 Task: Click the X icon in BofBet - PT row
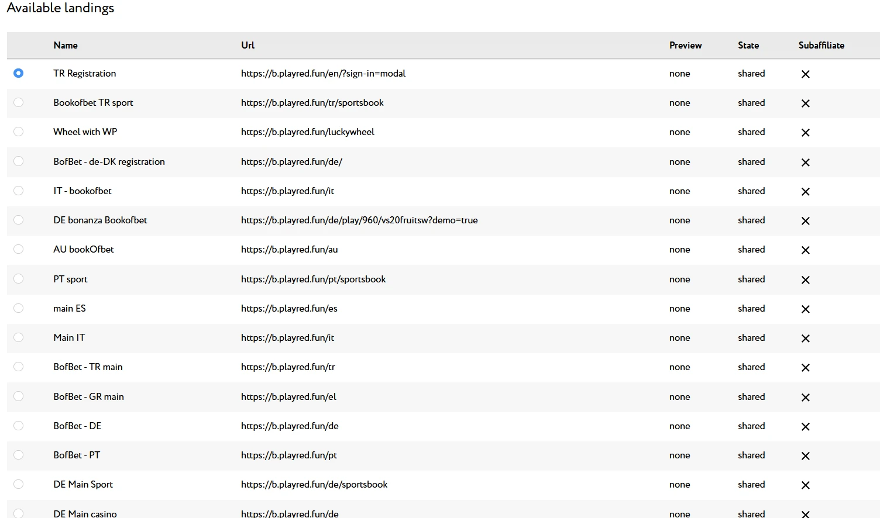806,456
